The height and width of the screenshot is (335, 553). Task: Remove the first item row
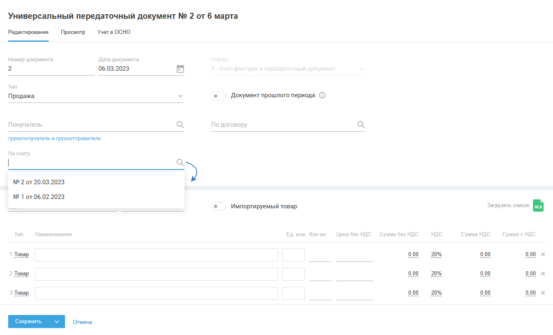[543, 255]
